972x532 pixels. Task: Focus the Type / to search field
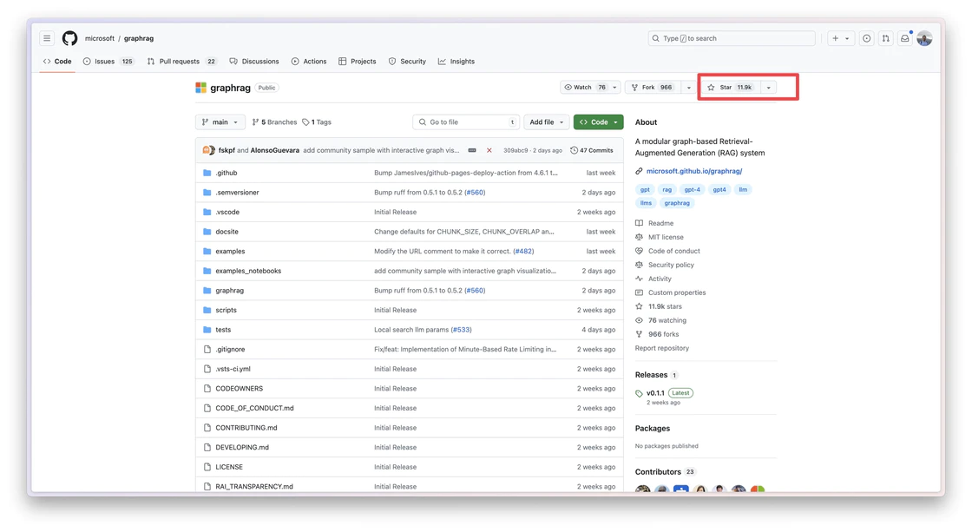732,38
